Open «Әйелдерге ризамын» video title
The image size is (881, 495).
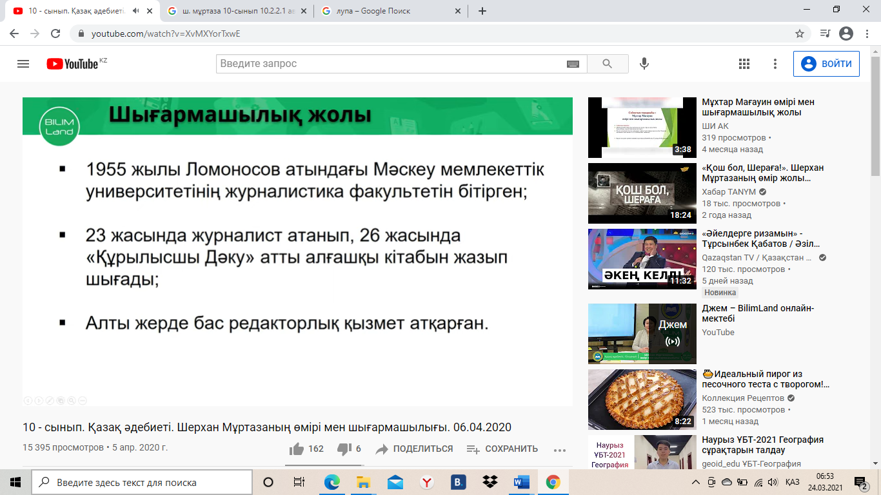pos(761,238)
